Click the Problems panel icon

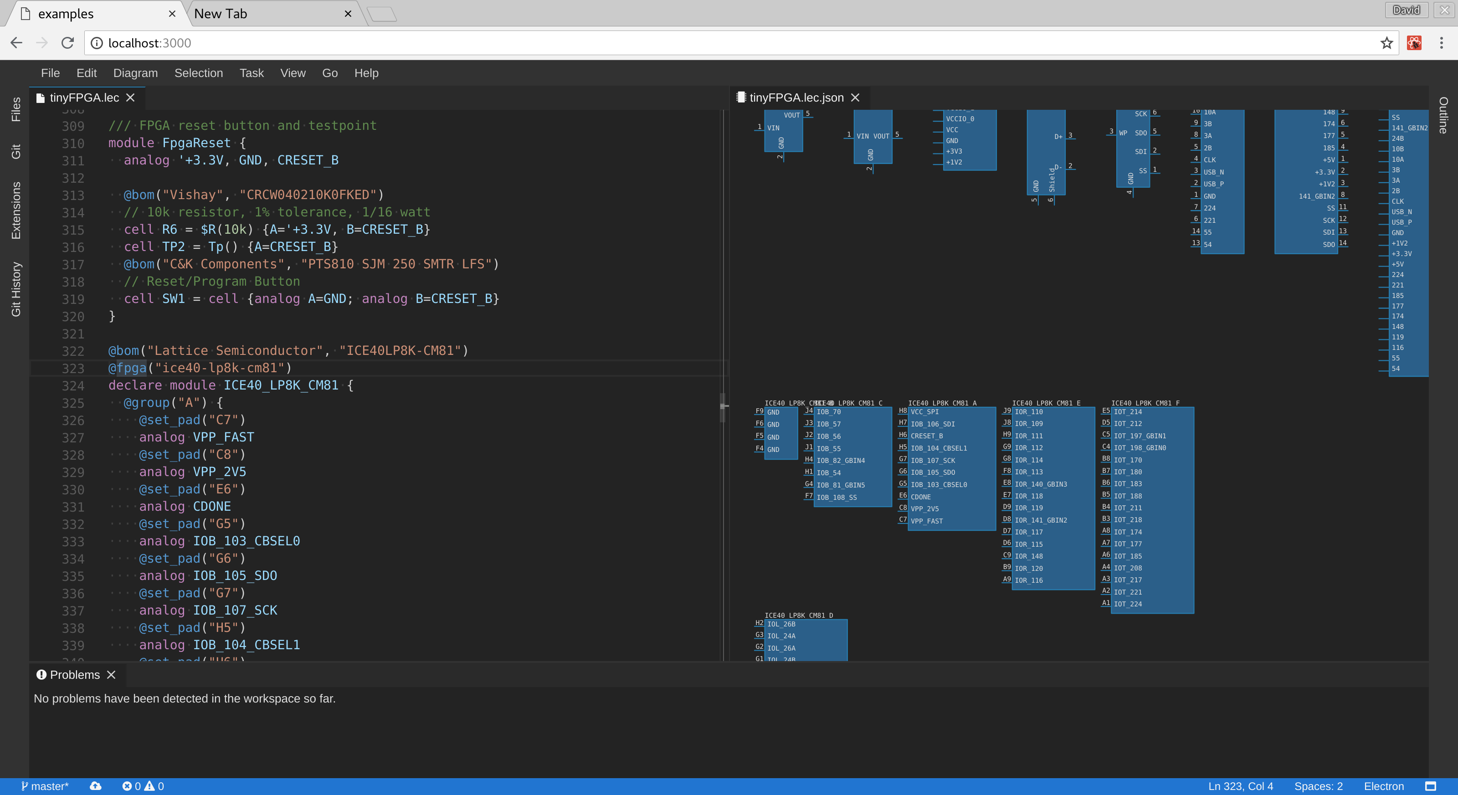(x=42, y=675)
